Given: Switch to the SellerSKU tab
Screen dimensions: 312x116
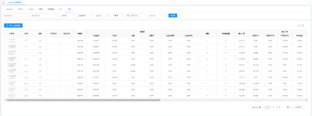Looking at the screenshot, I should 10,9.
